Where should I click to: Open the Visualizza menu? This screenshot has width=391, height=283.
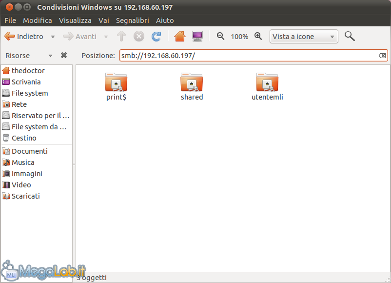75,20
